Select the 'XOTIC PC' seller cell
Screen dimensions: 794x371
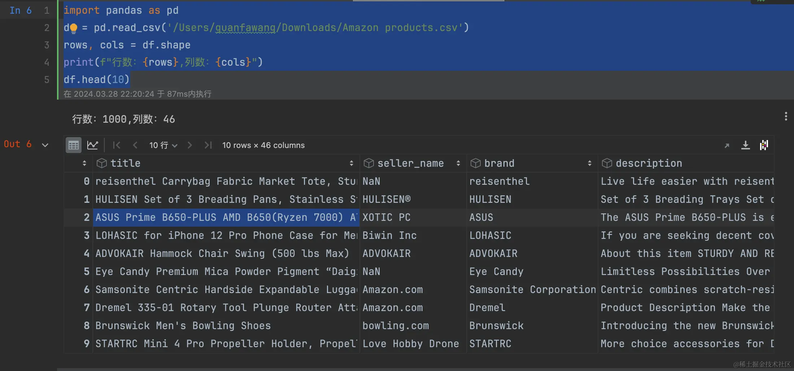tap(413, 217)
